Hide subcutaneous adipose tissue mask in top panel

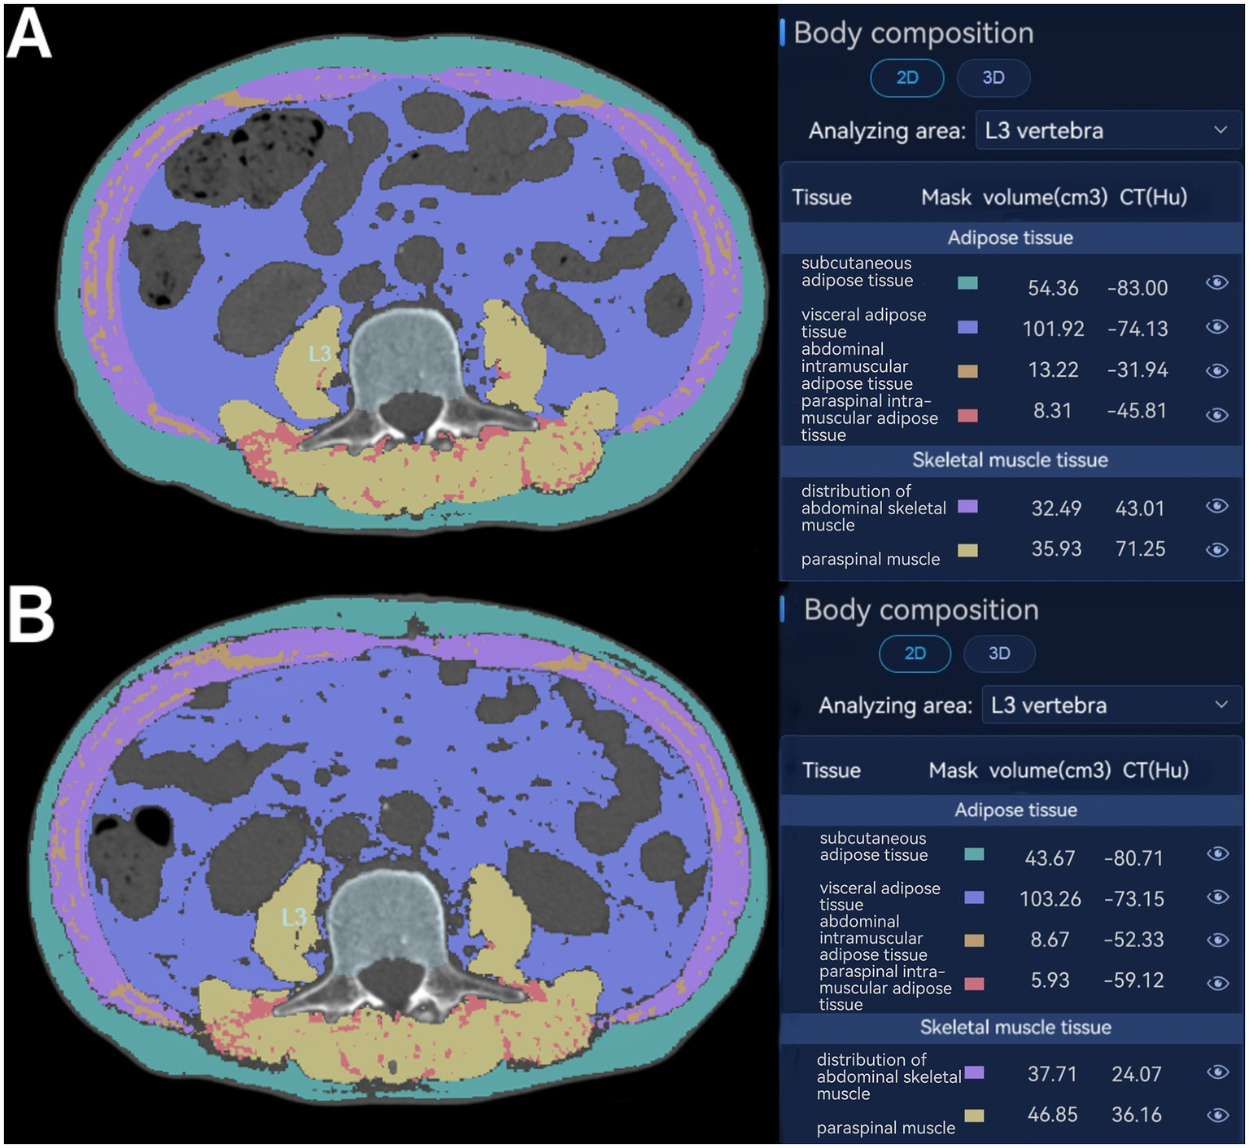[x=1216, y=282]
